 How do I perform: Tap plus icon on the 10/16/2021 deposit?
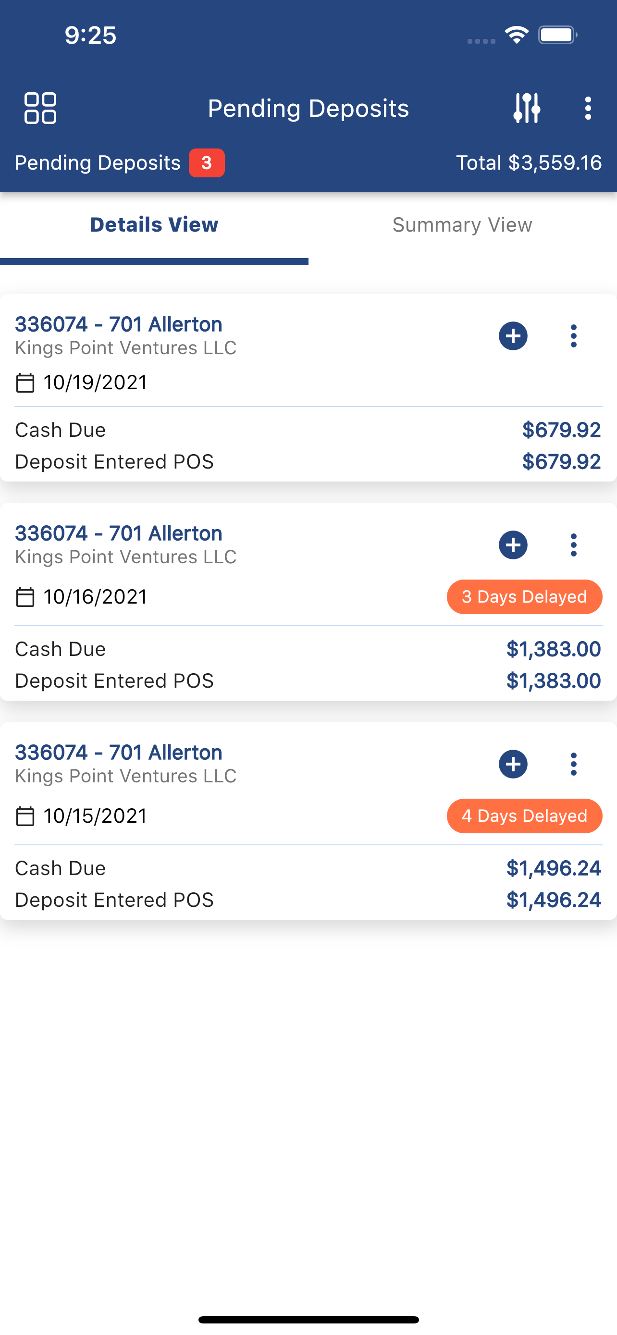pos(513,544)
